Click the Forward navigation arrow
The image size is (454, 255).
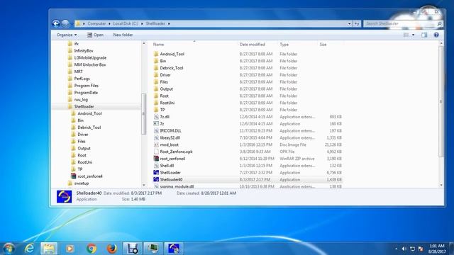click(x=65, y=23)
